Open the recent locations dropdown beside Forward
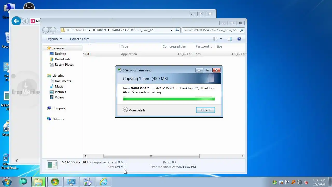 (58, 30)
